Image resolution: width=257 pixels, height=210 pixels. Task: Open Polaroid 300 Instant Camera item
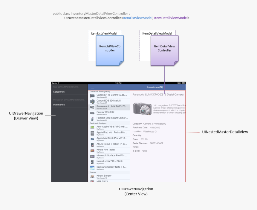coord(109,119)
